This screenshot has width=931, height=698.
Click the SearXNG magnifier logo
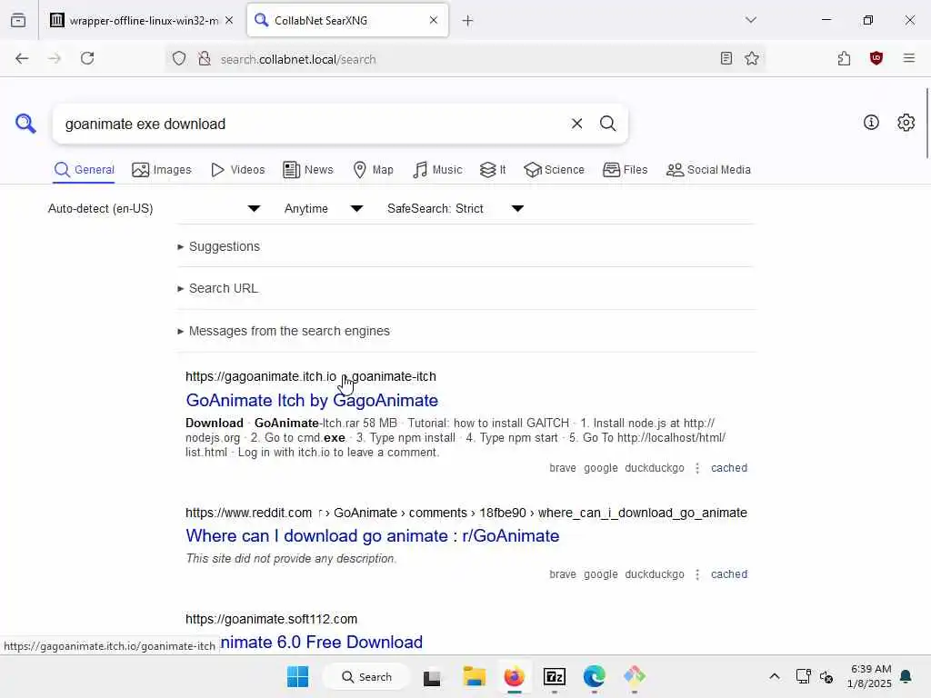(25, 124)
